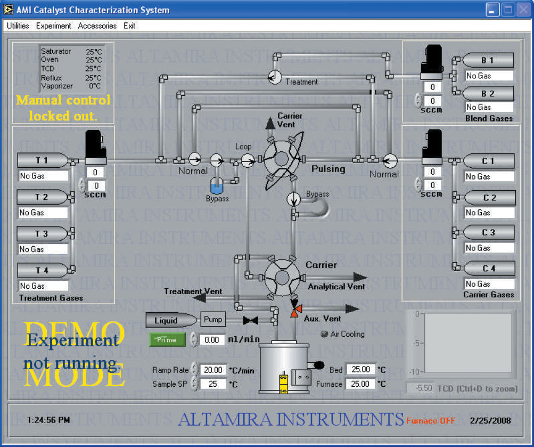Click the blue saturator vessel icon
534x447 pixels.
pyautogui.click(x=217, y=186)
